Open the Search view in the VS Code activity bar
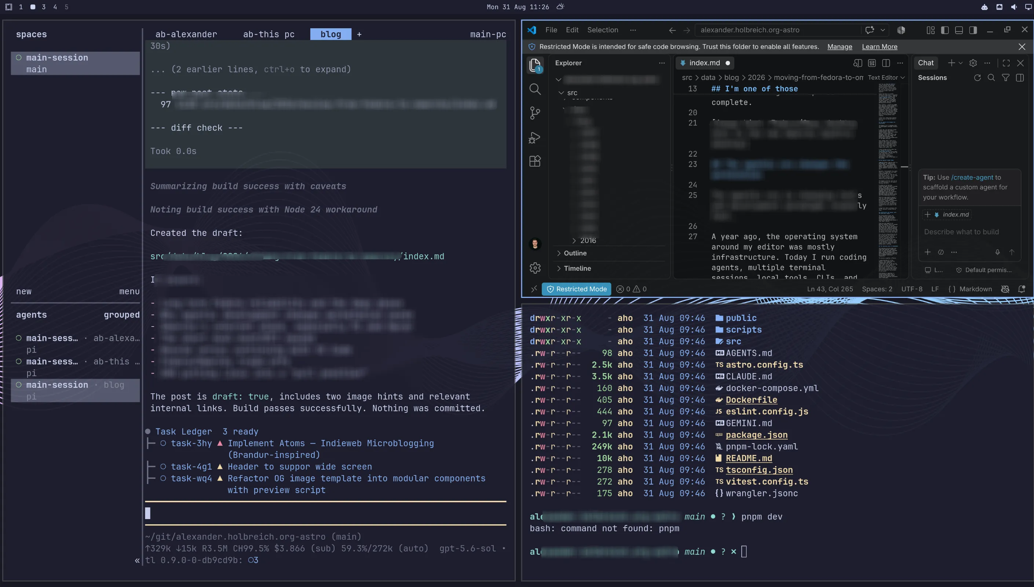1034x587 pixels. point(535,89)
